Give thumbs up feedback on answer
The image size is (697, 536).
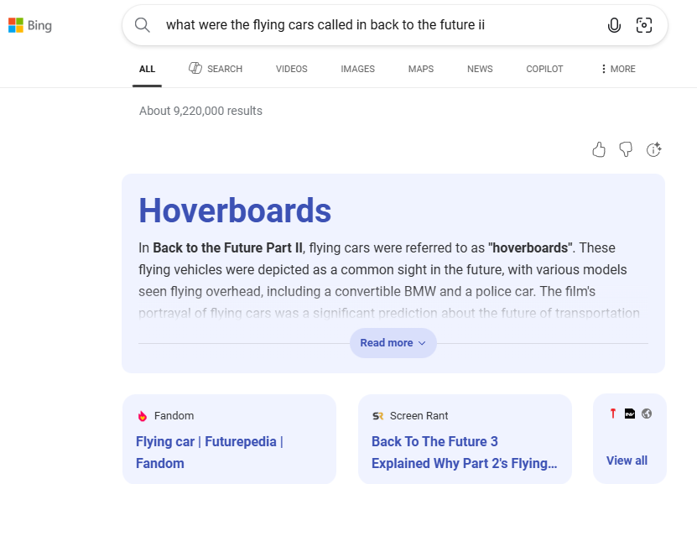(599, 150)
